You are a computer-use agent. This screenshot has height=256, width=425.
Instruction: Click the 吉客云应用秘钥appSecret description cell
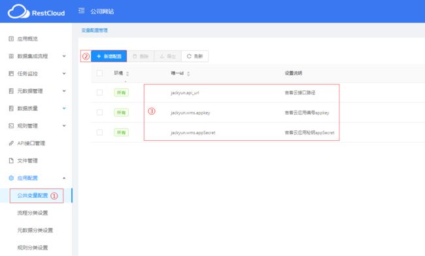pyautogui.click(x=309, y=133)
